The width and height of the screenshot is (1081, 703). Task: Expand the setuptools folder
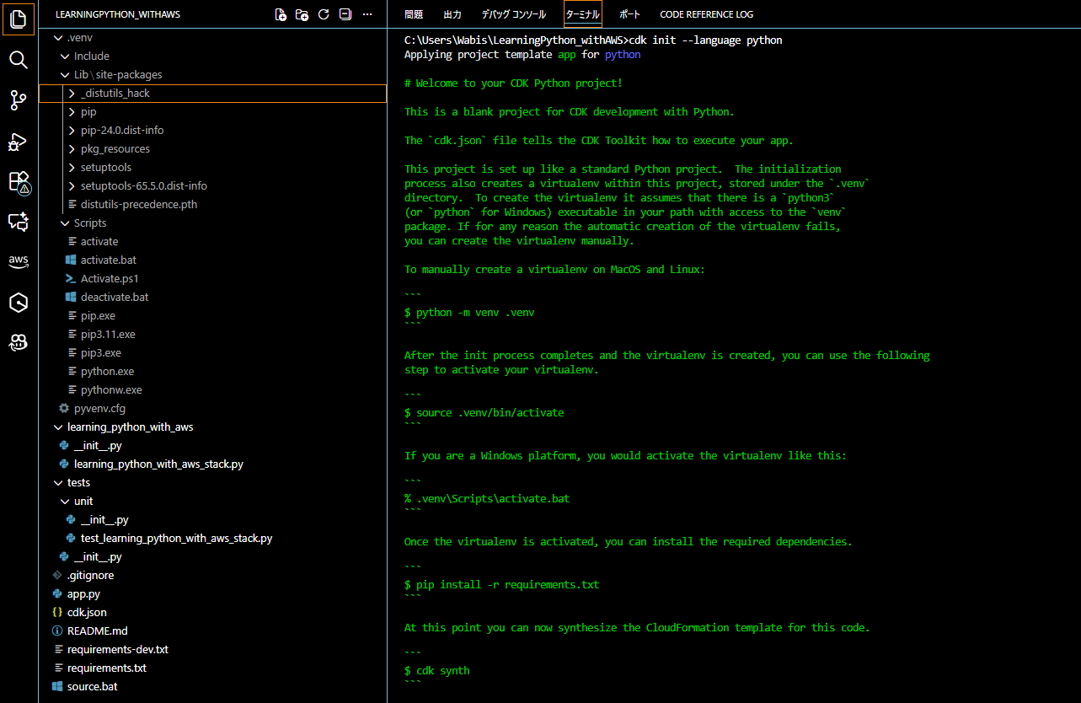point(72,167)
